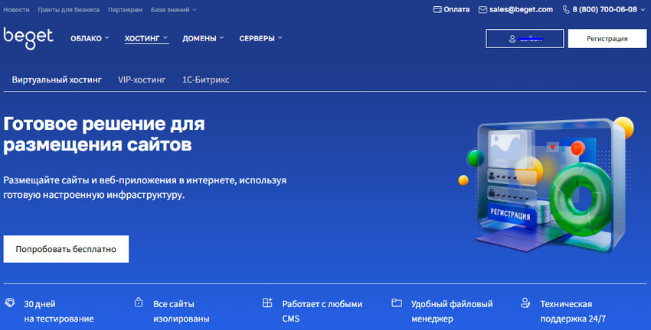This screenshot has width=651, height=330.
Task: Open the ХОСТИНГ menu
Action: (x=146, y=38)
